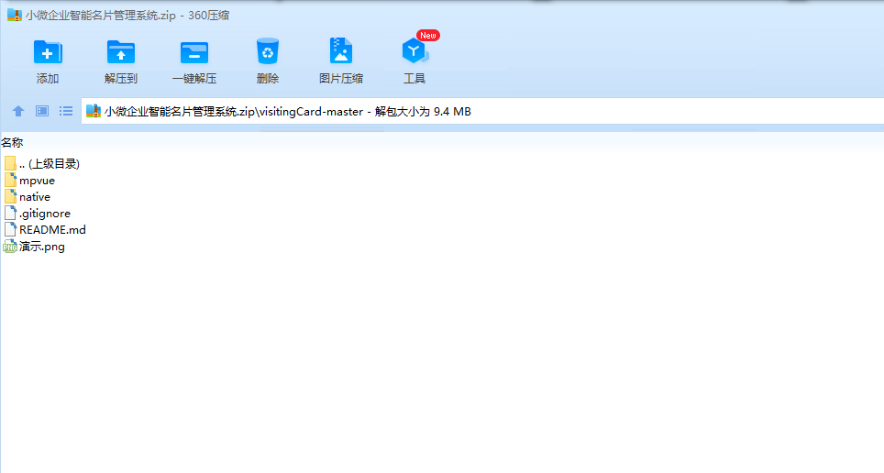Click the PNG icon of 演示.png

click(x=9, y=247)
